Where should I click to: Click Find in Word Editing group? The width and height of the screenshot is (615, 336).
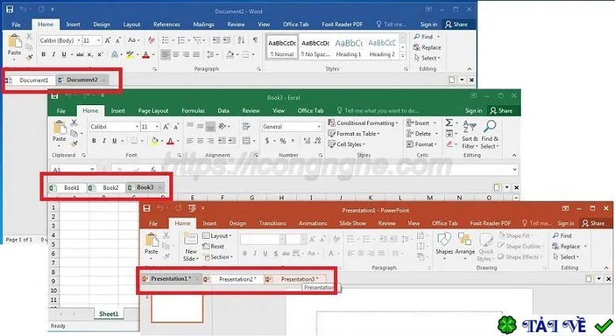tap(423, 36)
